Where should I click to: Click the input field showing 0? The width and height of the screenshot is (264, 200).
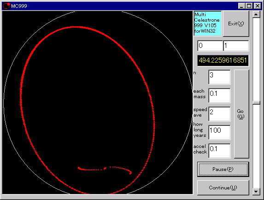(210, 46)
